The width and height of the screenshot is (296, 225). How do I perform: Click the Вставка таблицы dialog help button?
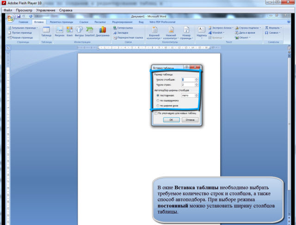click(x=186, y=67)
